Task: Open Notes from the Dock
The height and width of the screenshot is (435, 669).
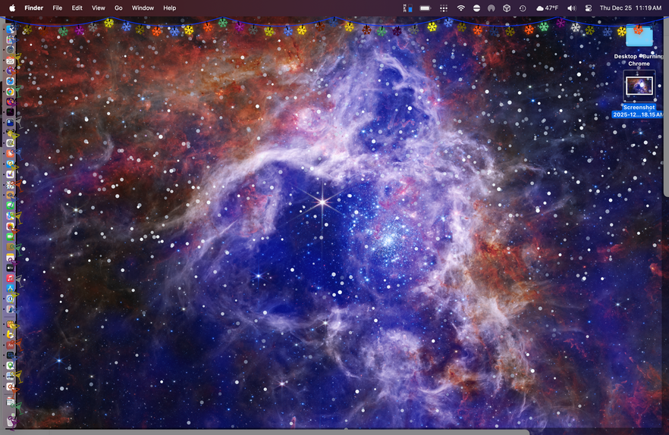Action: pyautogui.click(x=11, y=257)
